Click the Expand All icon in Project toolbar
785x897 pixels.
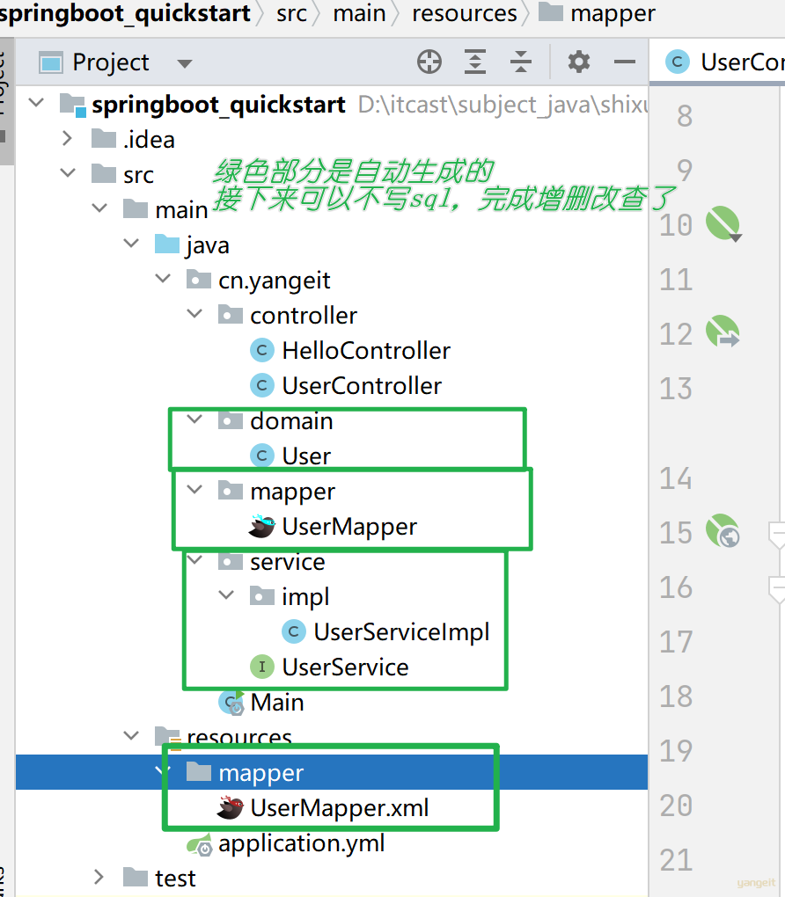(474, 62)
